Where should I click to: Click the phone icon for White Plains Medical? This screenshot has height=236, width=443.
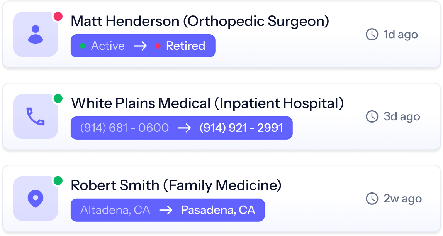[x=36, y=116]
